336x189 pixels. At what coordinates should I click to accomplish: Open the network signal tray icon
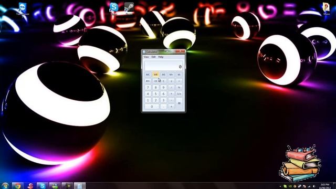coord(309,186)
